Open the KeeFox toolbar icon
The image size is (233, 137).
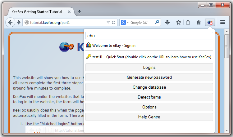pyautogui.click(x=210, y=23)
